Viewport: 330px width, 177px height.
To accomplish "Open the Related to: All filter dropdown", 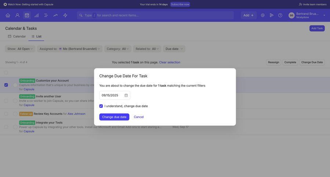I will click(147, 49).
